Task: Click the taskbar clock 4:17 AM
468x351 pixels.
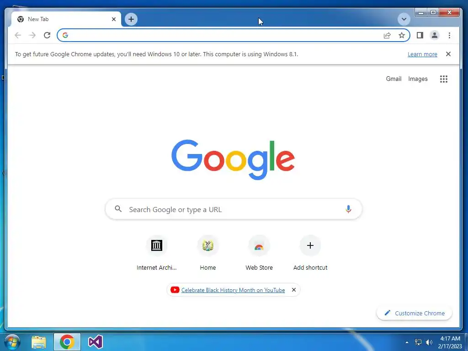Action: [x=450, y=339]
